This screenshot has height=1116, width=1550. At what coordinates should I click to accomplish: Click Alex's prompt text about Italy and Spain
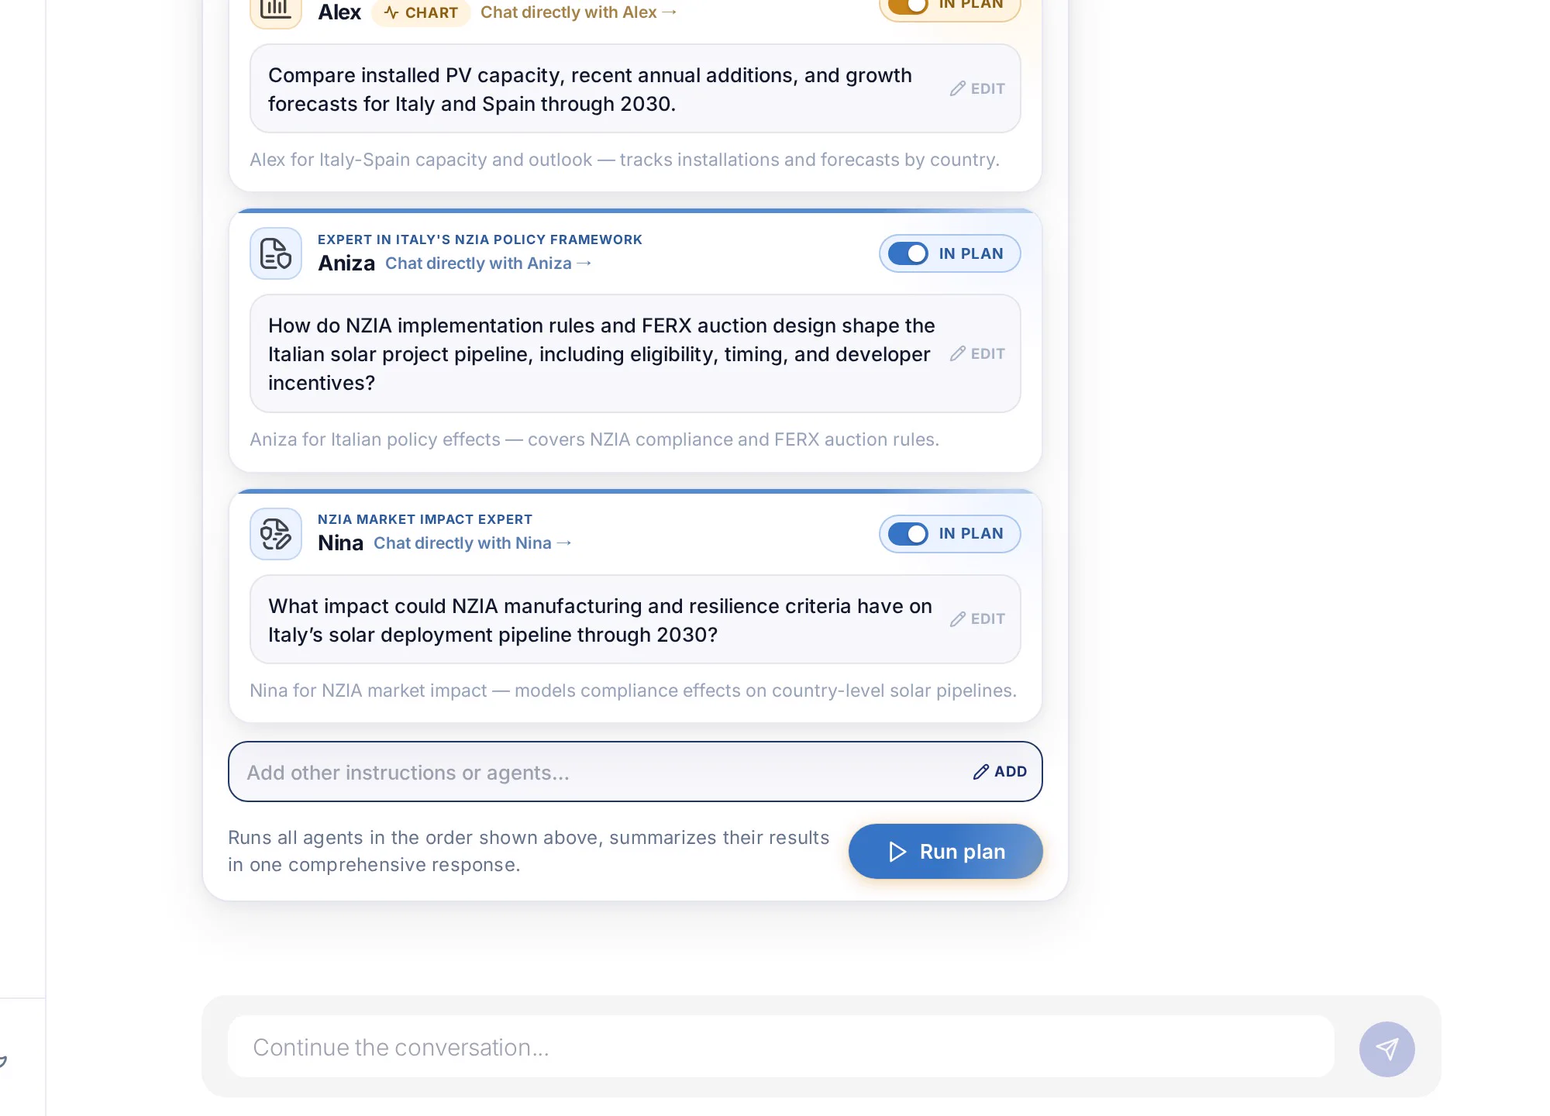pos(591,89)
